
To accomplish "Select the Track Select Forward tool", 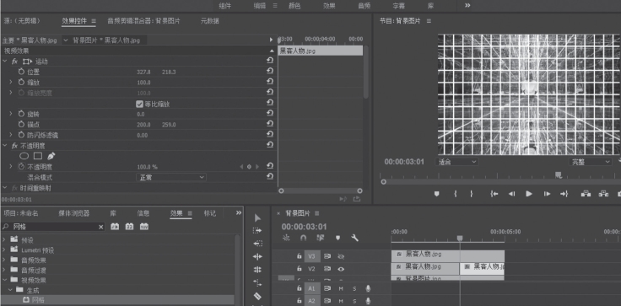I will pyautogui.click(x=257, y=230).
